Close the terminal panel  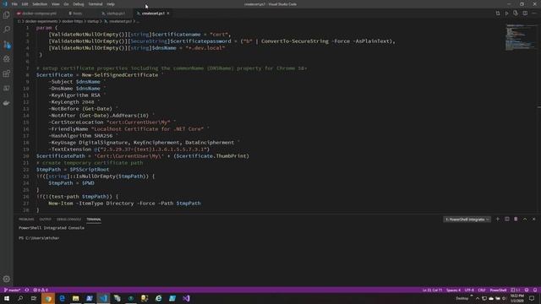533,220
